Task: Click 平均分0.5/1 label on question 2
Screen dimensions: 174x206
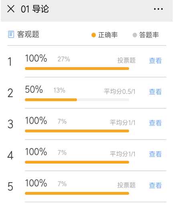Action: [119, 92]
